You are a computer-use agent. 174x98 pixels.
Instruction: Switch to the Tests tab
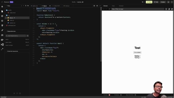coord(113,6)
